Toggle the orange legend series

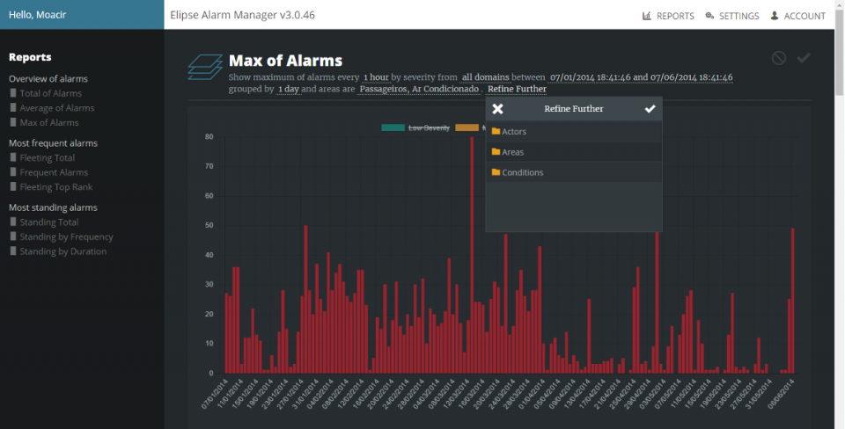(x=467, y=128)
